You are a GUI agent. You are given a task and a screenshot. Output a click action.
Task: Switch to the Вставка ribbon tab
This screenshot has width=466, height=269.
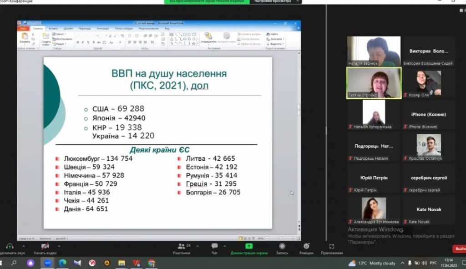point(53,28)
